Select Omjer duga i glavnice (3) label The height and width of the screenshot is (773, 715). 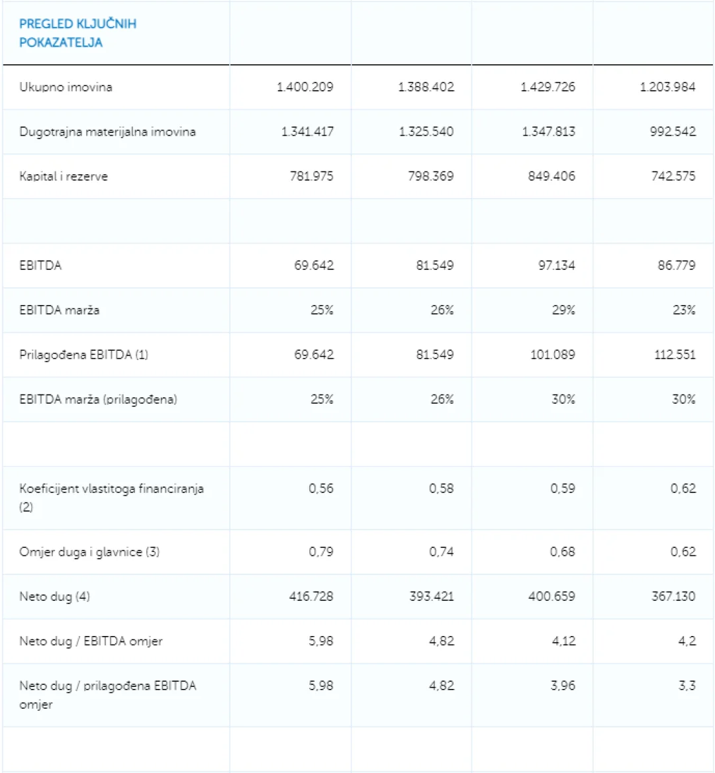pyautogui.click(x=89, y=552)
